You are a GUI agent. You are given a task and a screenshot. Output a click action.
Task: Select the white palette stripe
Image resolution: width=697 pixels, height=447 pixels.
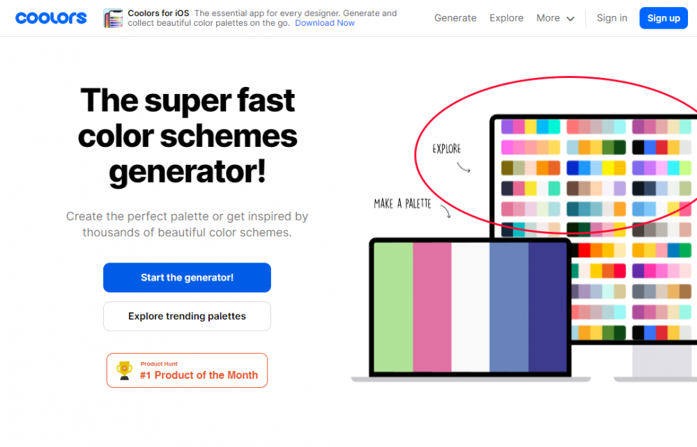pos(470,306)
